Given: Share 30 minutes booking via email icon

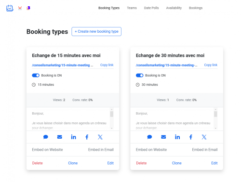Looking at the screenshot, I should 163,137.
